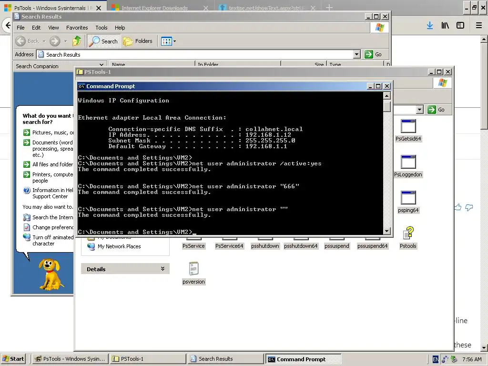Open the Edit menu in Search Results
The width and height of the screenshot is (488, 366).
tap(36, 28)
